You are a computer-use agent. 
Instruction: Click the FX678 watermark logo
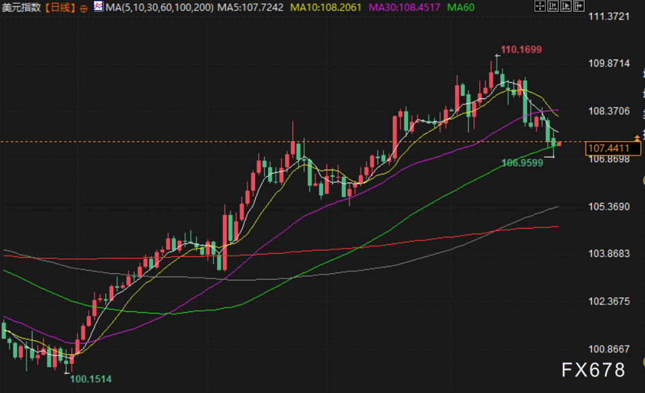(x=593, y=370)
